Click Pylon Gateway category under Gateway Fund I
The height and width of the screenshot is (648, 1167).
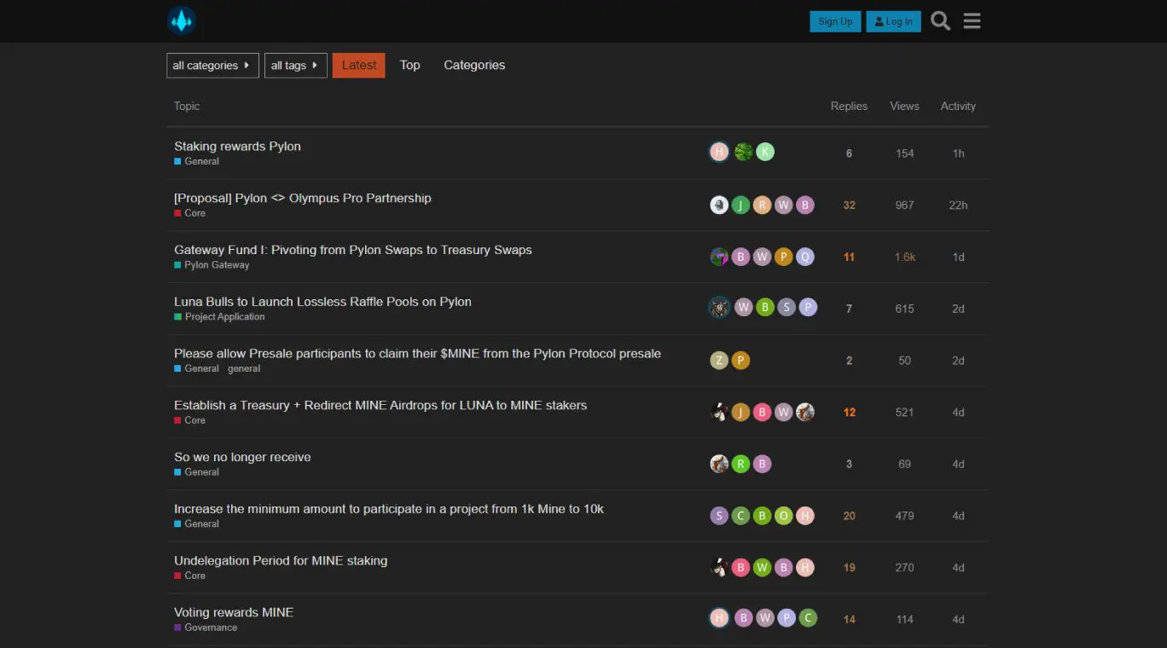pos(212,265)
